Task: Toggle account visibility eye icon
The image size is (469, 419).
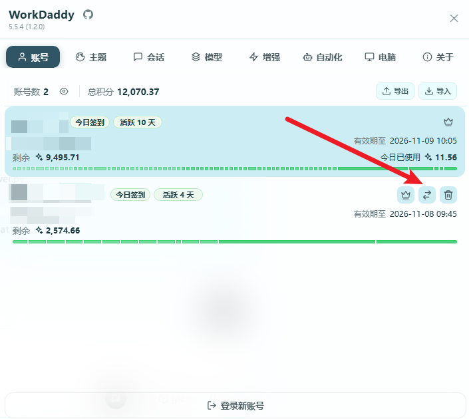Action: 64,92
